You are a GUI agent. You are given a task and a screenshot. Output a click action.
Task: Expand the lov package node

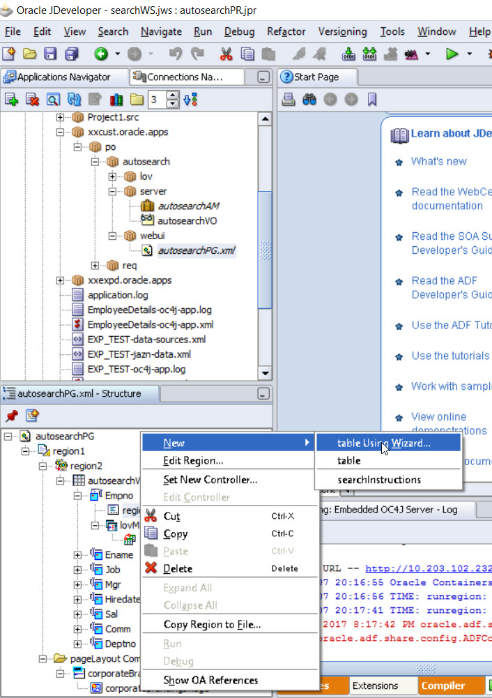click(112, 176)
